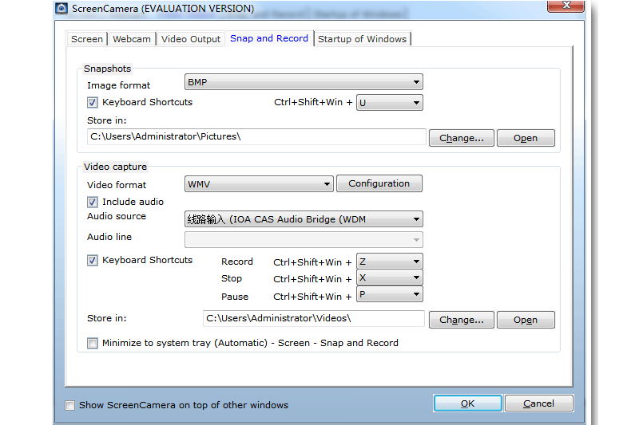Enable Show ScreenCamera on top checkbox
This screenshot has height=425, width=639.
tap(70, 406)
